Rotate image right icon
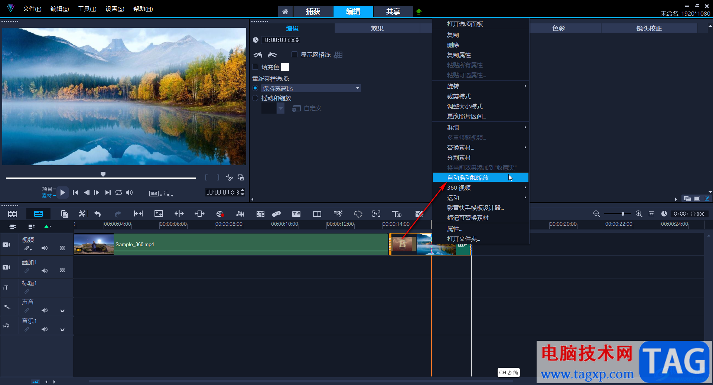Image resolution: width=713 pixels, height=385 pixels. [x=273, y=55]
